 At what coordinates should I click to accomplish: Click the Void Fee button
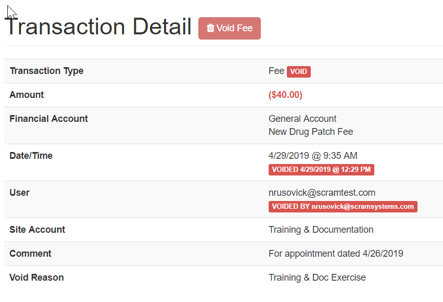[230, 28]
